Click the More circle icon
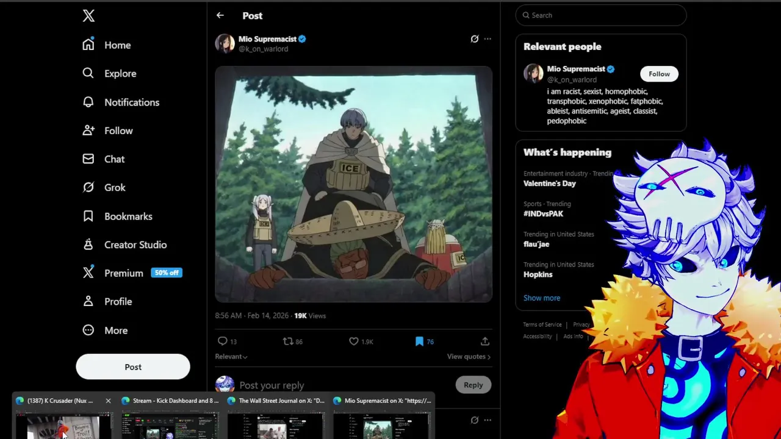This screenshot has height=439, width=781. click(x=88, y=330)
